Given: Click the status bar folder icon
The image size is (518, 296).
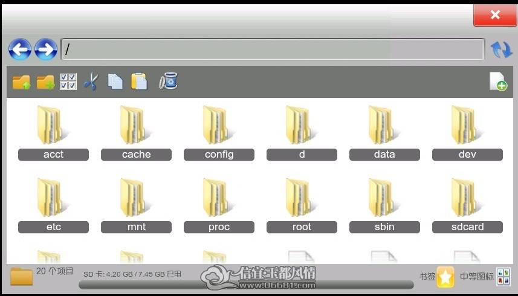Looking at the screenshot, I should pyautogui.click(x=22, y=277).
